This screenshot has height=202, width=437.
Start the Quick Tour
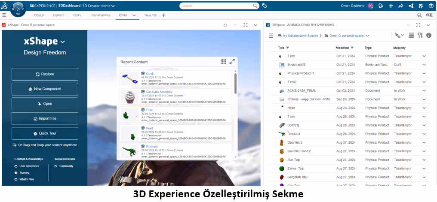(45, 133)
